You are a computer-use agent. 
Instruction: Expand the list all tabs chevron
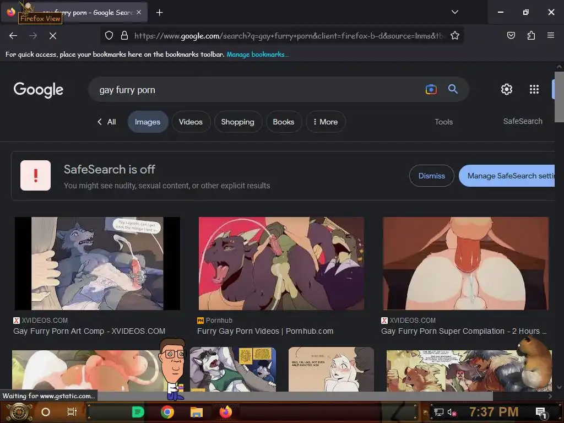(454, 12)
